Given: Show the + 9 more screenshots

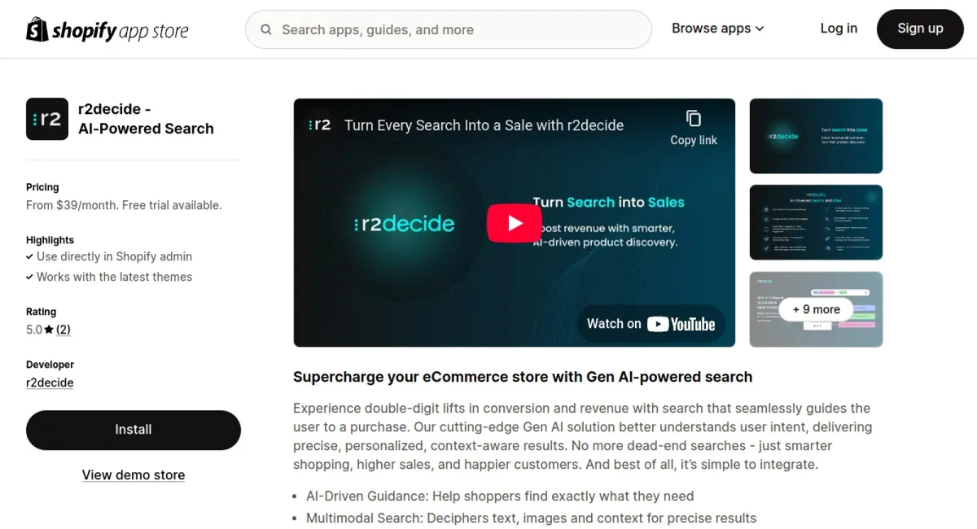Looking at the screenshot, I should (x=816, y=309).
